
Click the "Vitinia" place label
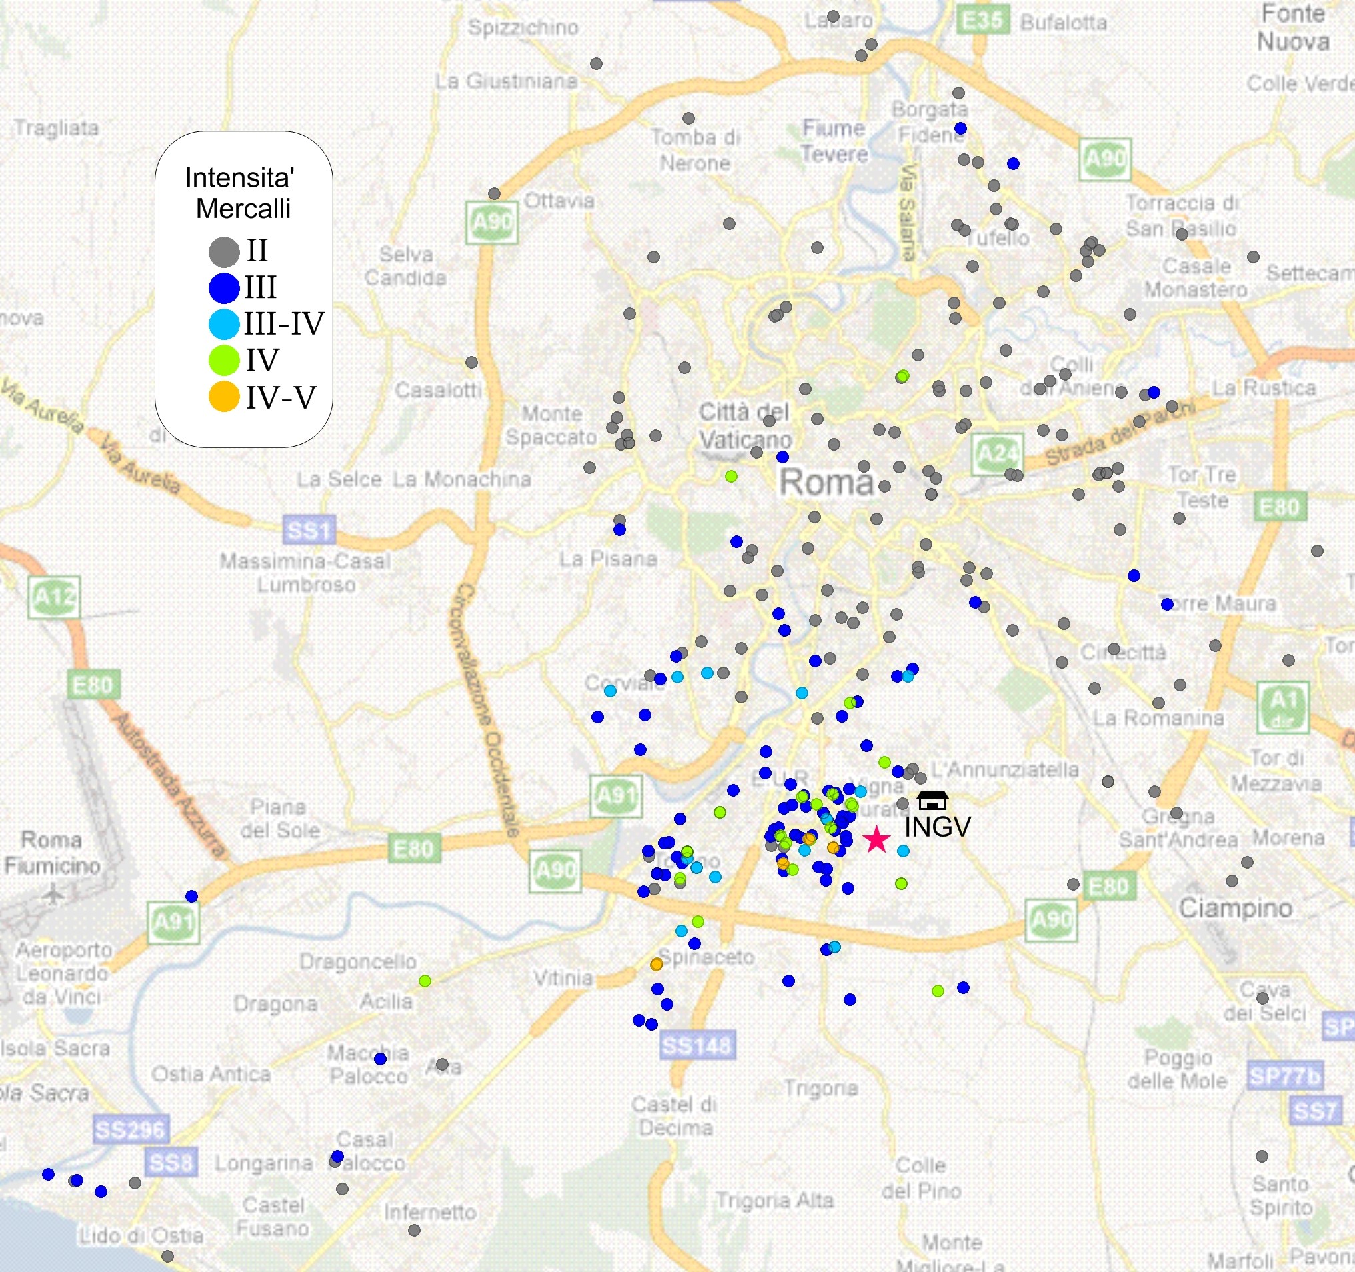point(563,978)
